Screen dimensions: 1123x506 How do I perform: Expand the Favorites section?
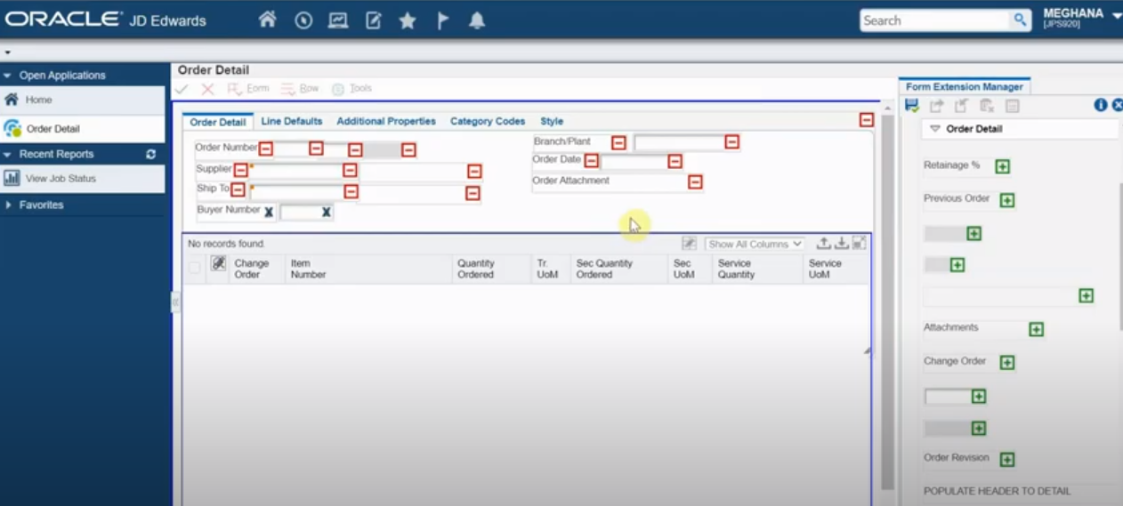pyautogui.click(x=8, y=205)
